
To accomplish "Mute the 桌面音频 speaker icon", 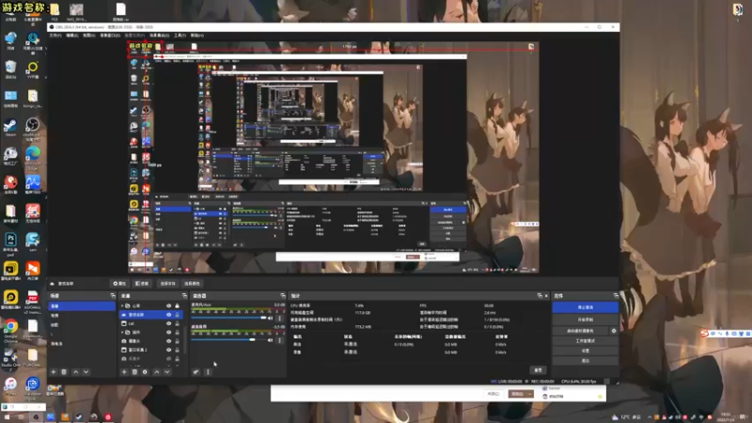I will point(271,340).
